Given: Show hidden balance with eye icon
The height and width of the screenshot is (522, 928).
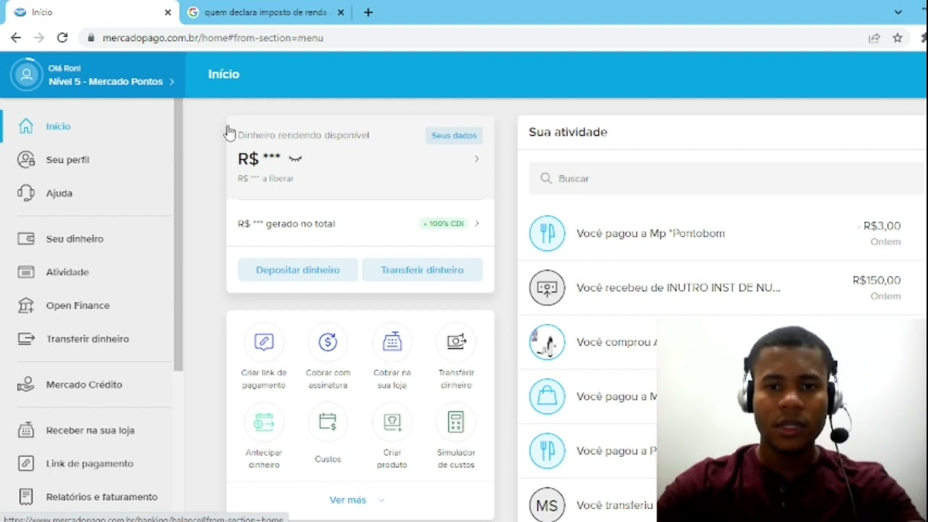Looking at the screenshot, I should pyautogui.click(x=295, y=159).
